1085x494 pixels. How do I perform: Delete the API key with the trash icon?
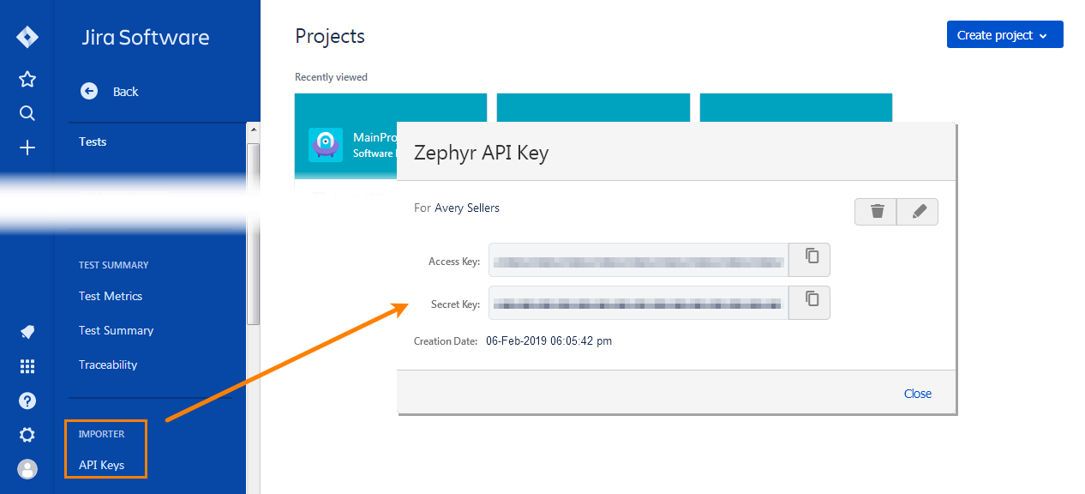[x=875, y=211]
